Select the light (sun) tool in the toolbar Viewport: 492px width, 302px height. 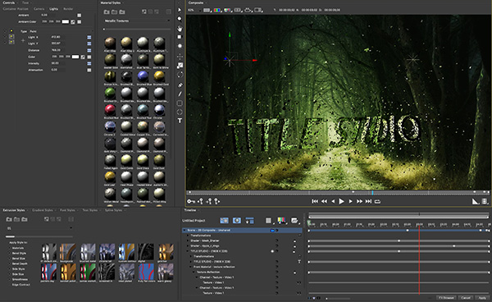coord(180,46)
